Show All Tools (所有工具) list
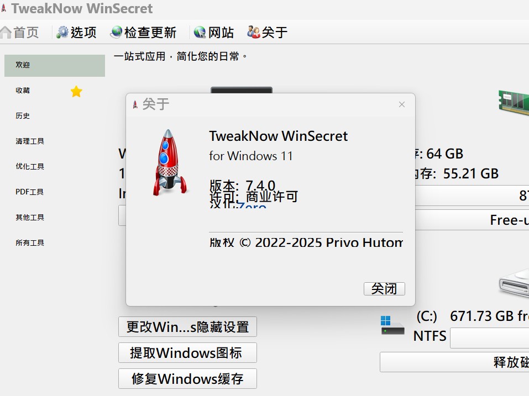This screenshot has width=529, height=396. 30,243
